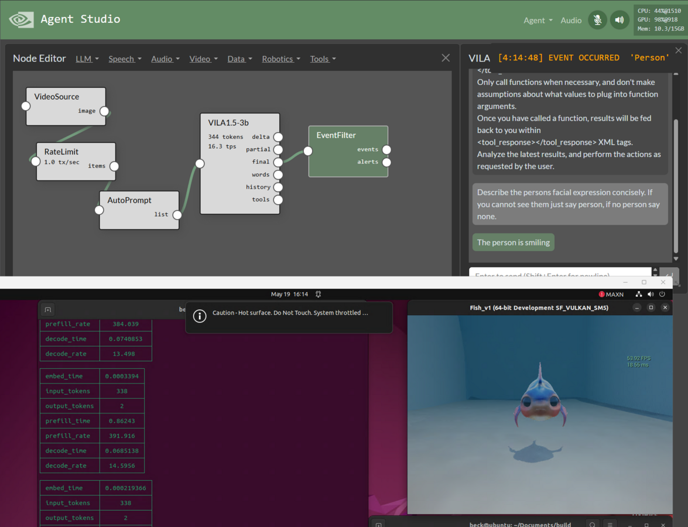Click the prefill_rate 384.039 value cell

[x=125, y=324]
